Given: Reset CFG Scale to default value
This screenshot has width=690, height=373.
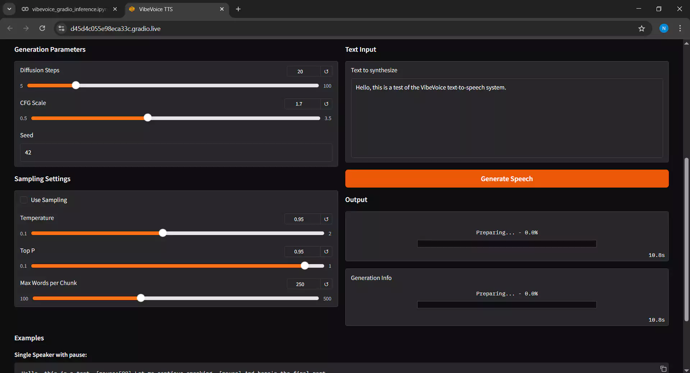Looking at the screenshot, I should click(x=326, y=104).
